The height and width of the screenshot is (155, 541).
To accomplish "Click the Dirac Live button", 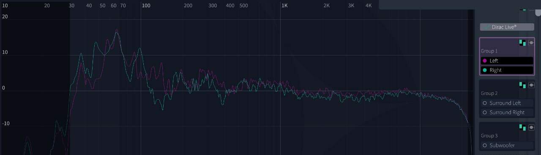I will point(507,27).
